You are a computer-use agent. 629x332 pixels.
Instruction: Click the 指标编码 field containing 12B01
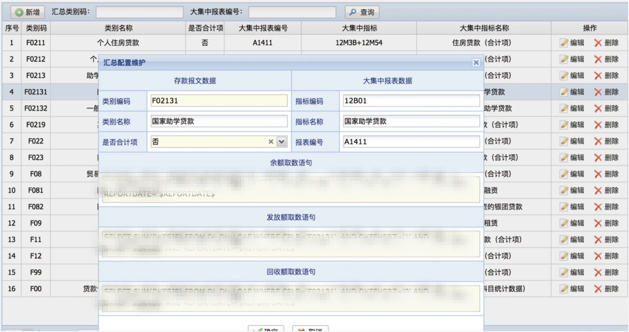point(411,101)
